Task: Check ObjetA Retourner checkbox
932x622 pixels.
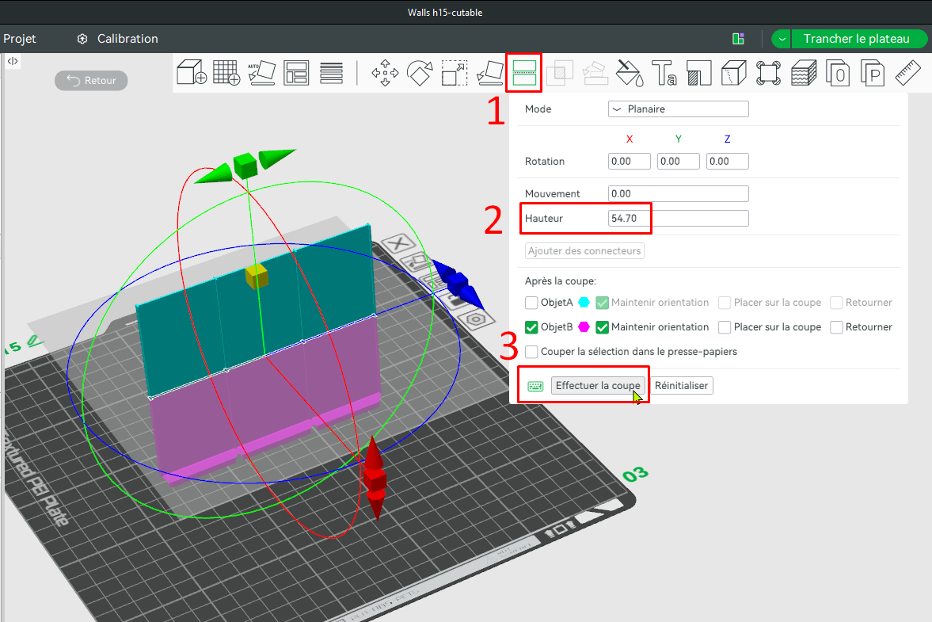Action: tap(836, 303)
